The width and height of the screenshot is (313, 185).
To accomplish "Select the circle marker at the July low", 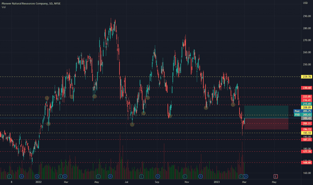I will pos(132,124).
